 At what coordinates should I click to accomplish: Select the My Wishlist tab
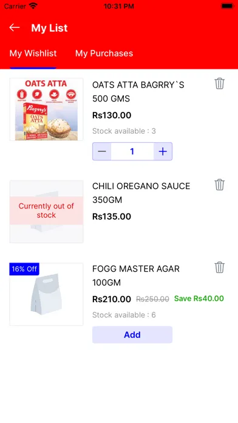tap(33, 53)
